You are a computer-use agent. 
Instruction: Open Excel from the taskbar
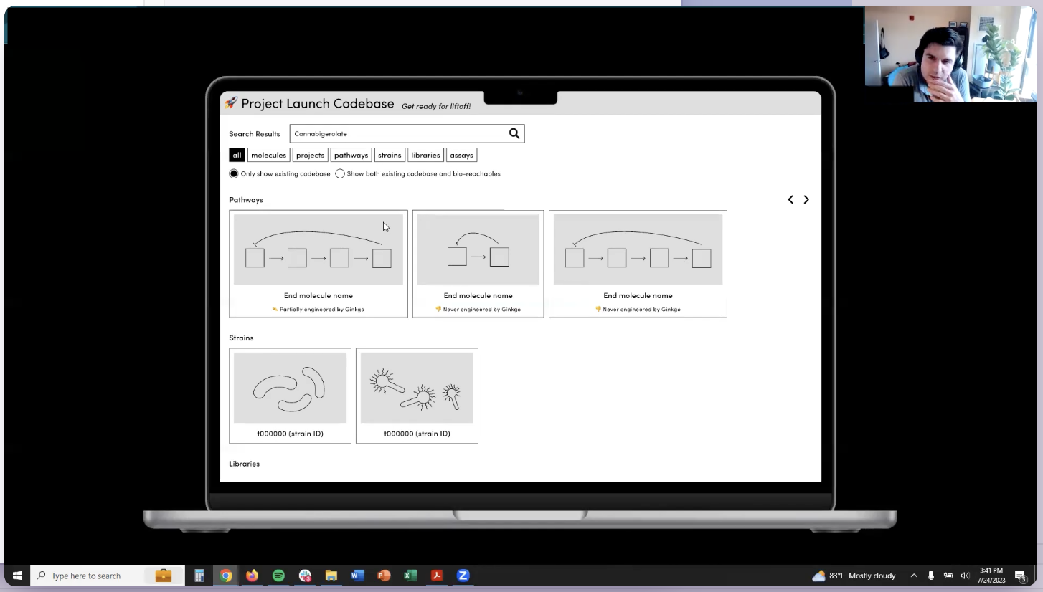coord(410,576)
